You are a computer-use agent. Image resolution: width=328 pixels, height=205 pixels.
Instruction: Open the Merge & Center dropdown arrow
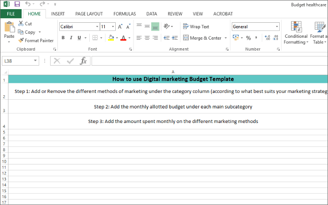[226, 38]
